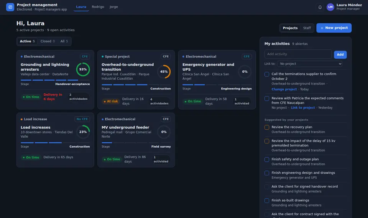Image resolution: width=368 pixels, height=218 pixels.
Task: Click 'Engineering design' stage label
Action: point(236,88)
